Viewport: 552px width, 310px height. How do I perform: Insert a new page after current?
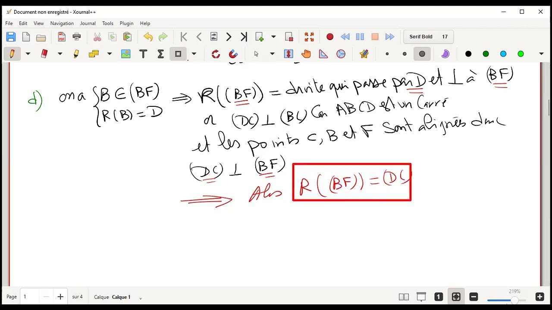259,37
